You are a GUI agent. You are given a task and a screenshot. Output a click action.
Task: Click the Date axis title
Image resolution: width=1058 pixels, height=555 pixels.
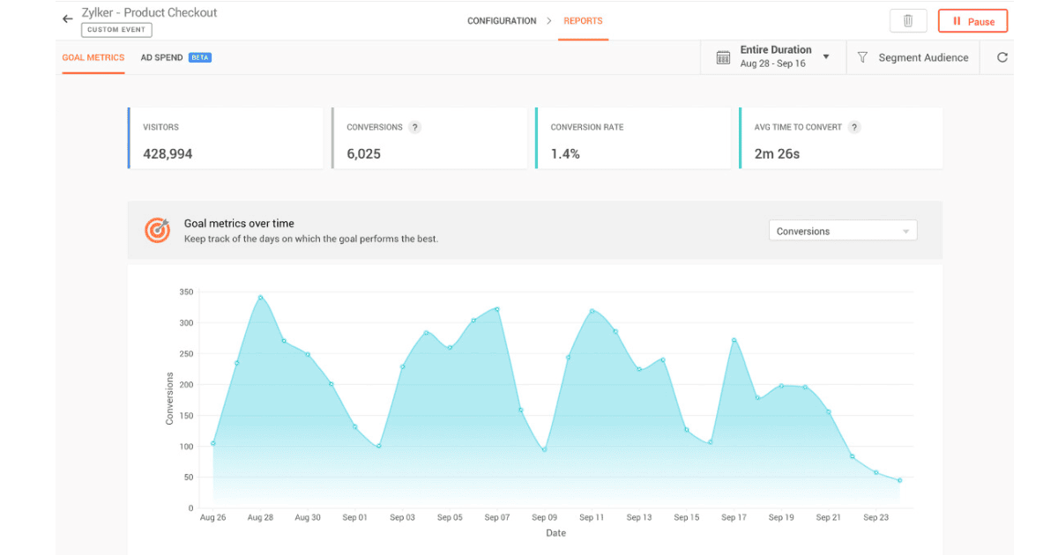click(555, 533)
